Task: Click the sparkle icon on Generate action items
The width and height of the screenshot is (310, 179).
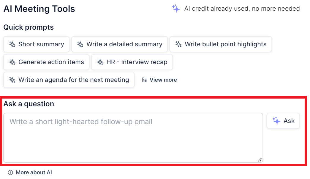Action: pyautogui.click(x=12, y=62)
